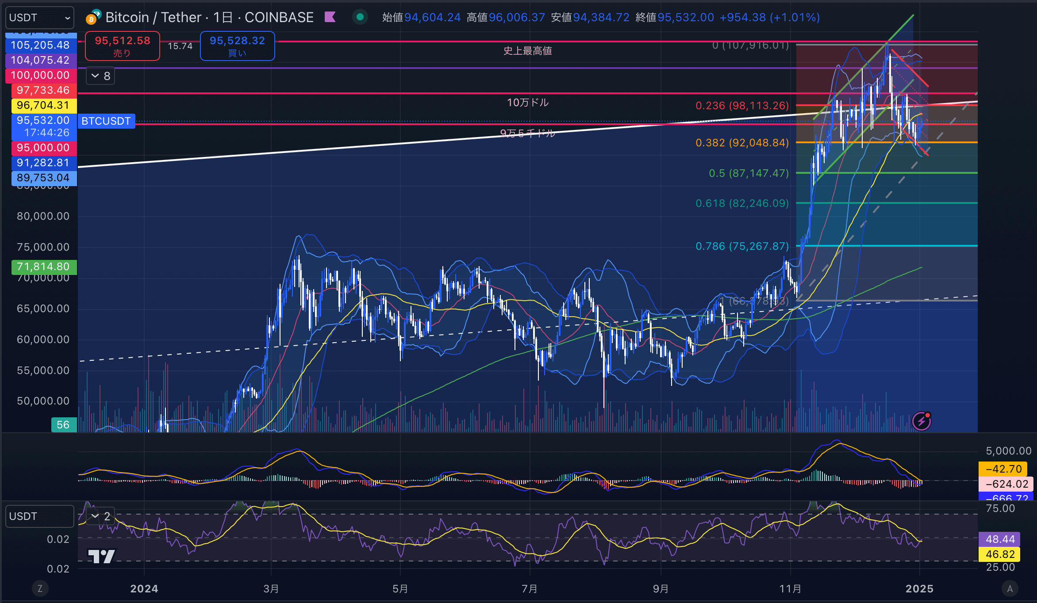Click the 89,753.04 price label

(x=43, y=178)
